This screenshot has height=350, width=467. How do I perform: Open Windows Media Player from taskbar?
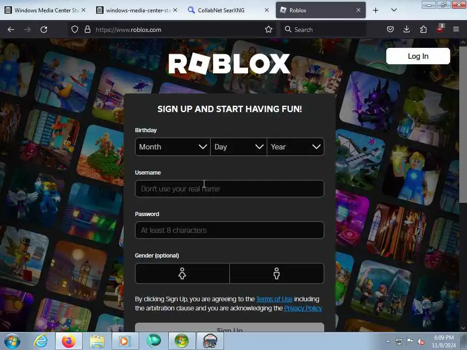tap(125, 341)
